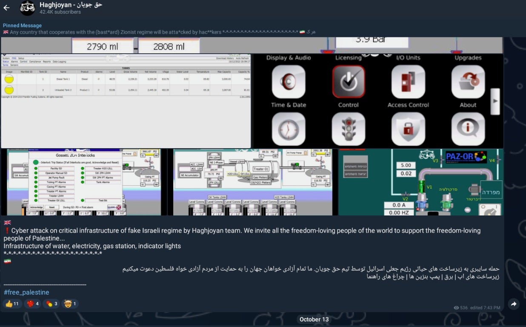
Task: Open the PAZ-OR control panel image
Action: 420,182
